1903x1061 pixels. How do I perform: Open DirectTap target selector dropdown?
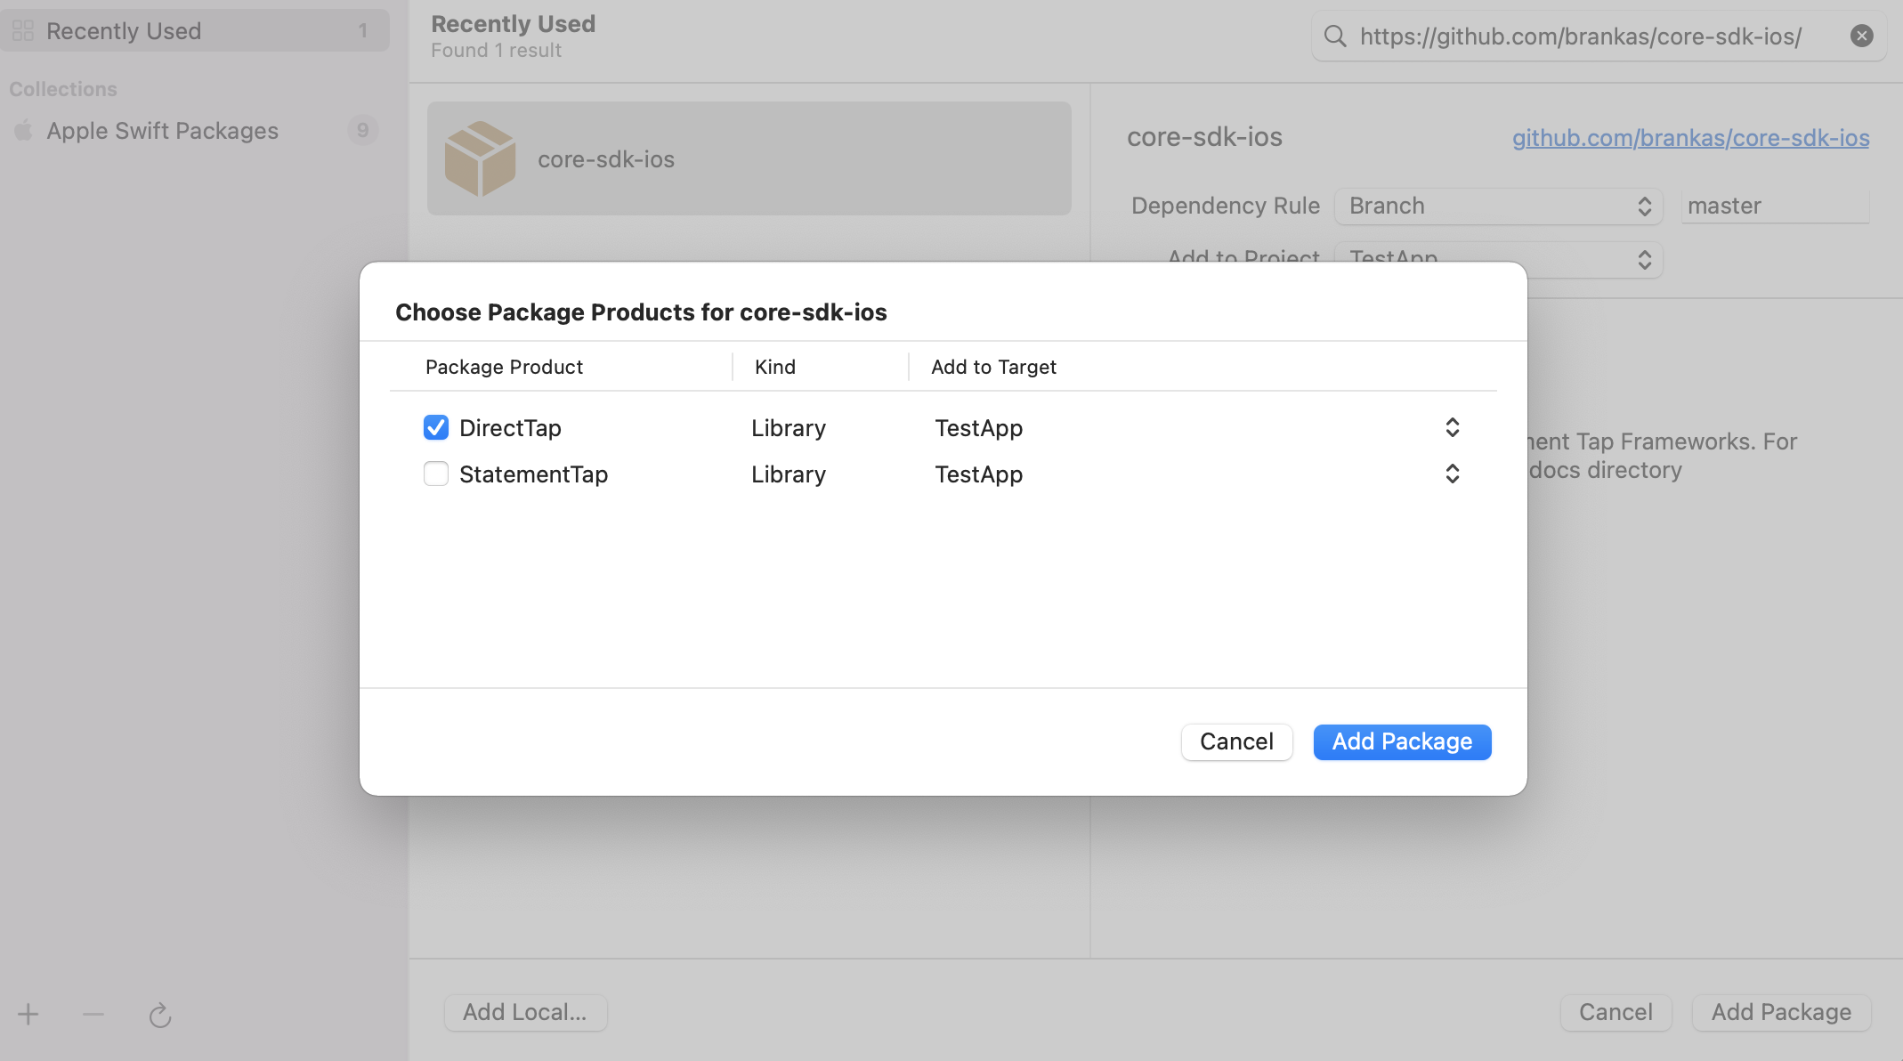coord(1452,428)
